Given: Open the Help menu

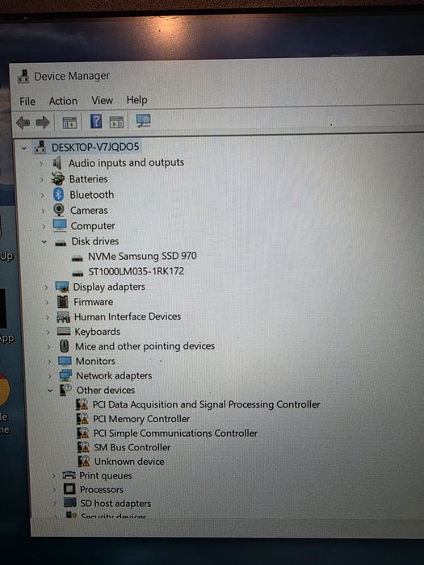Looking at the screenshot, I should pyautogui.click(x=136, y=100).
